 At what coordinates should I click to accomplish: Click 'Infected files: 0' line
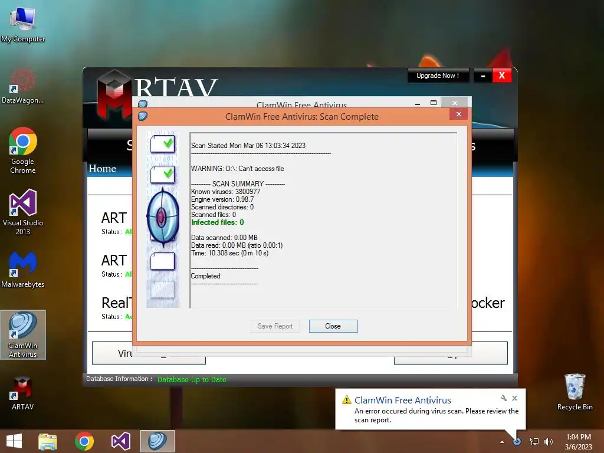217,222
